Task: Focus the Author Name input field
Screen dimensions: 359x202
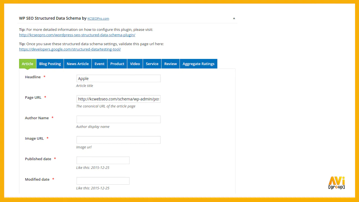Action: coord(118,120)
